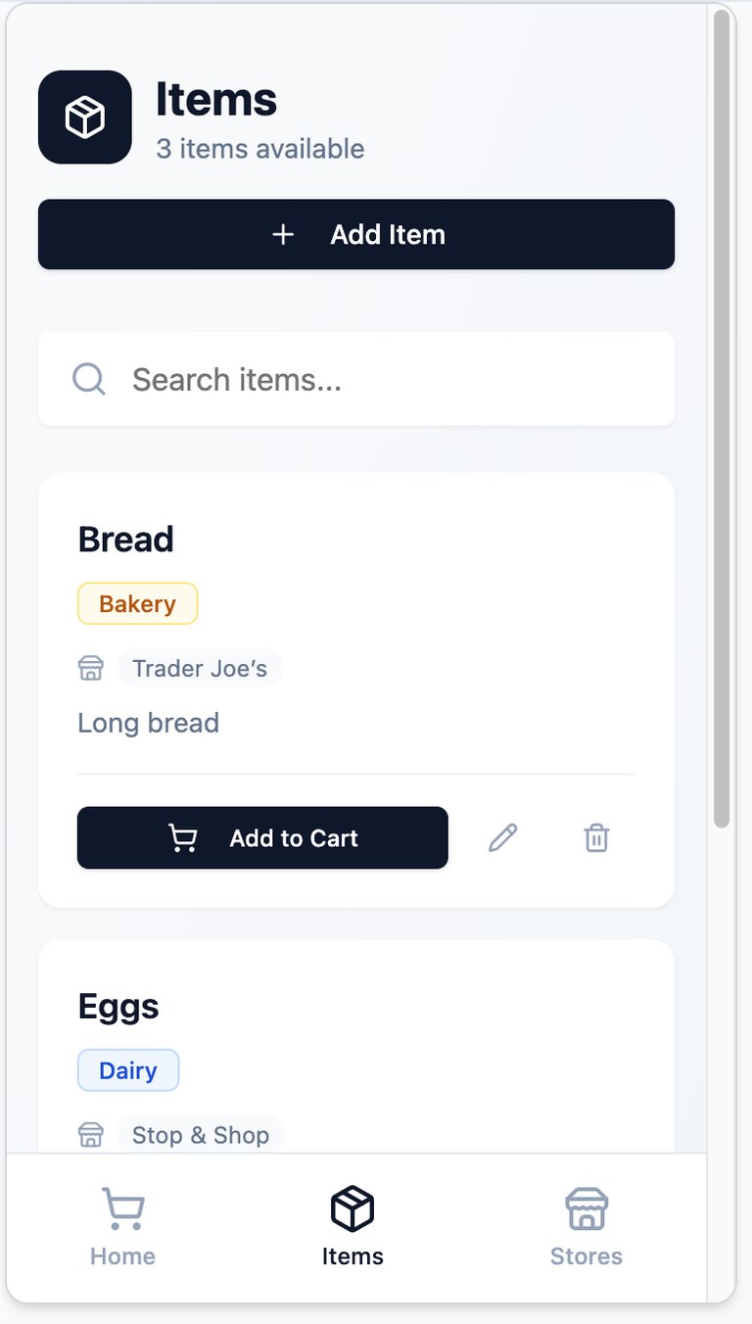Image resolution: width=752 pixels, height=1324 pixels.
Task: Select the Items tab in bottom bar
Action: (352, 1227)
